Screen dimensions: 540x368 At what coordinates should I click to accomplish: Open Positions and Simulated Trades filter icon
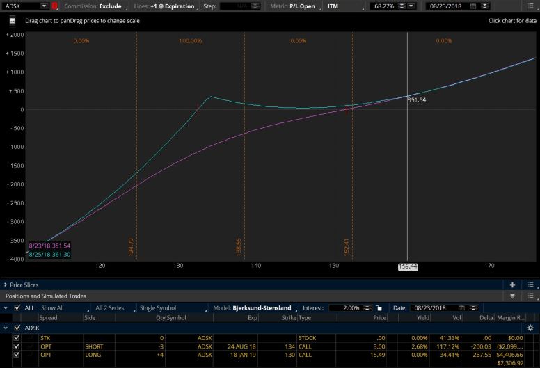tap(512, 296)
